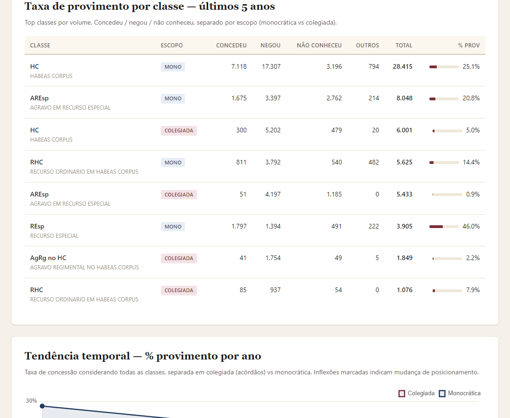The image size is (510, 418).
Task: Click concedeu value 811
Action: (242, 162)
